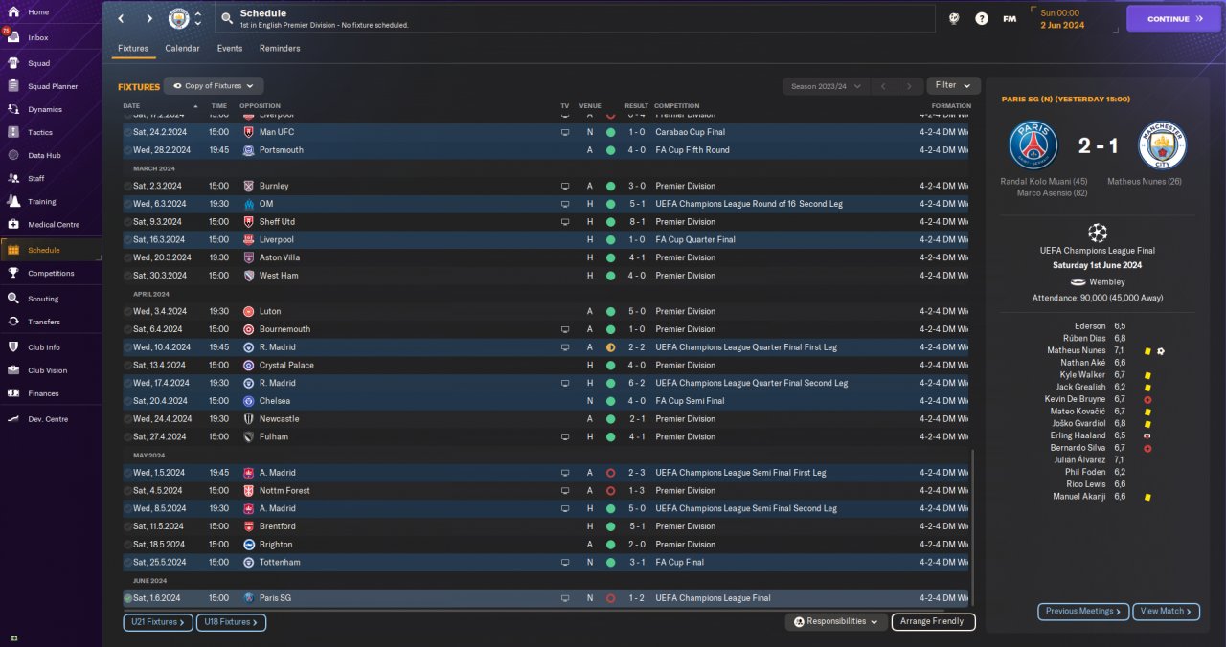Open the Inbox sidebar icon
The width and height of the screenshot is (1226, 647).
click(14, 37)
